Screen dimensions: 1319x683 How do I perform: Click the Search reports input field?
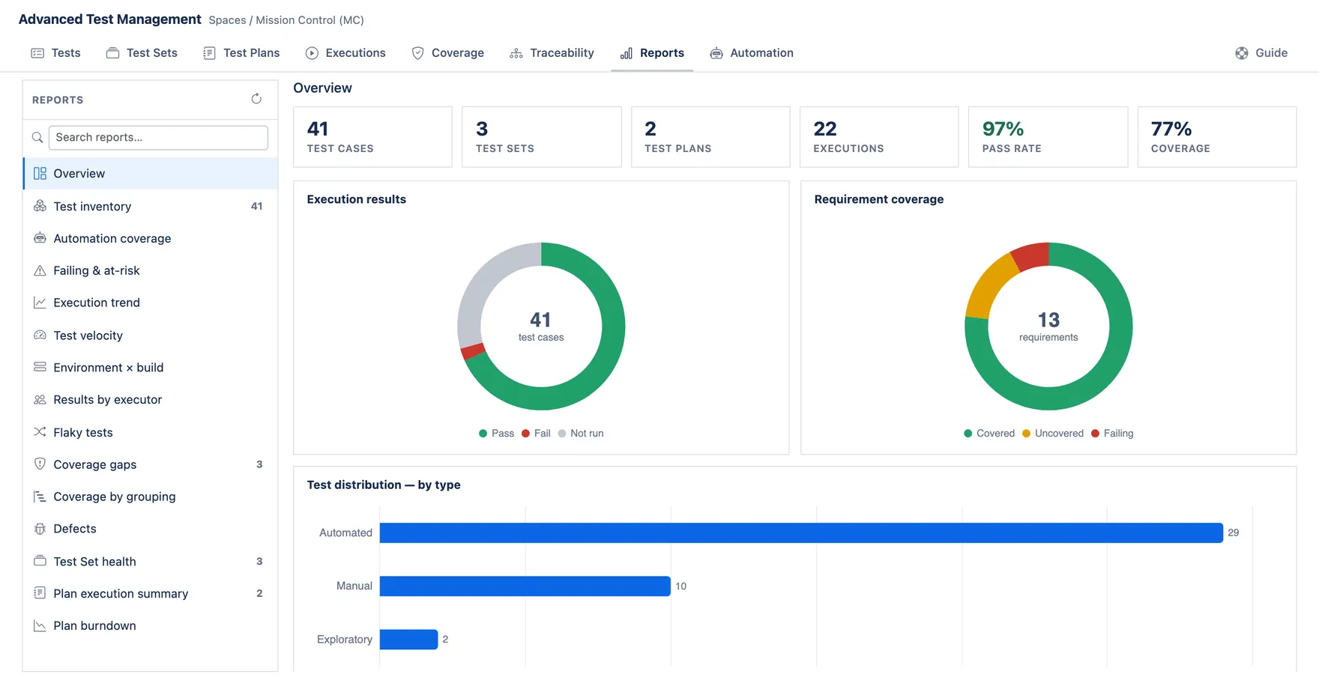pos(158,138)
